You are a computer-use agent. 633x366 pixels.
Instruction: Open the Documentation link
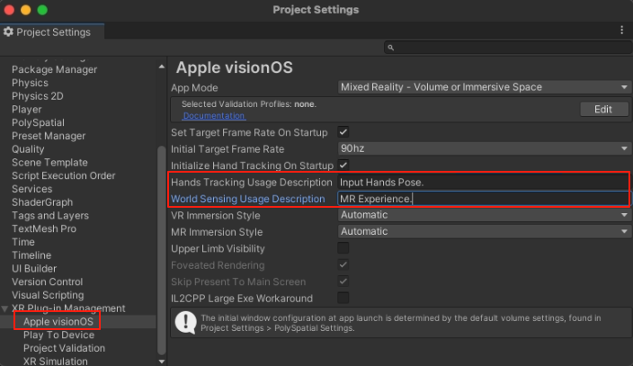pos(214,115)
